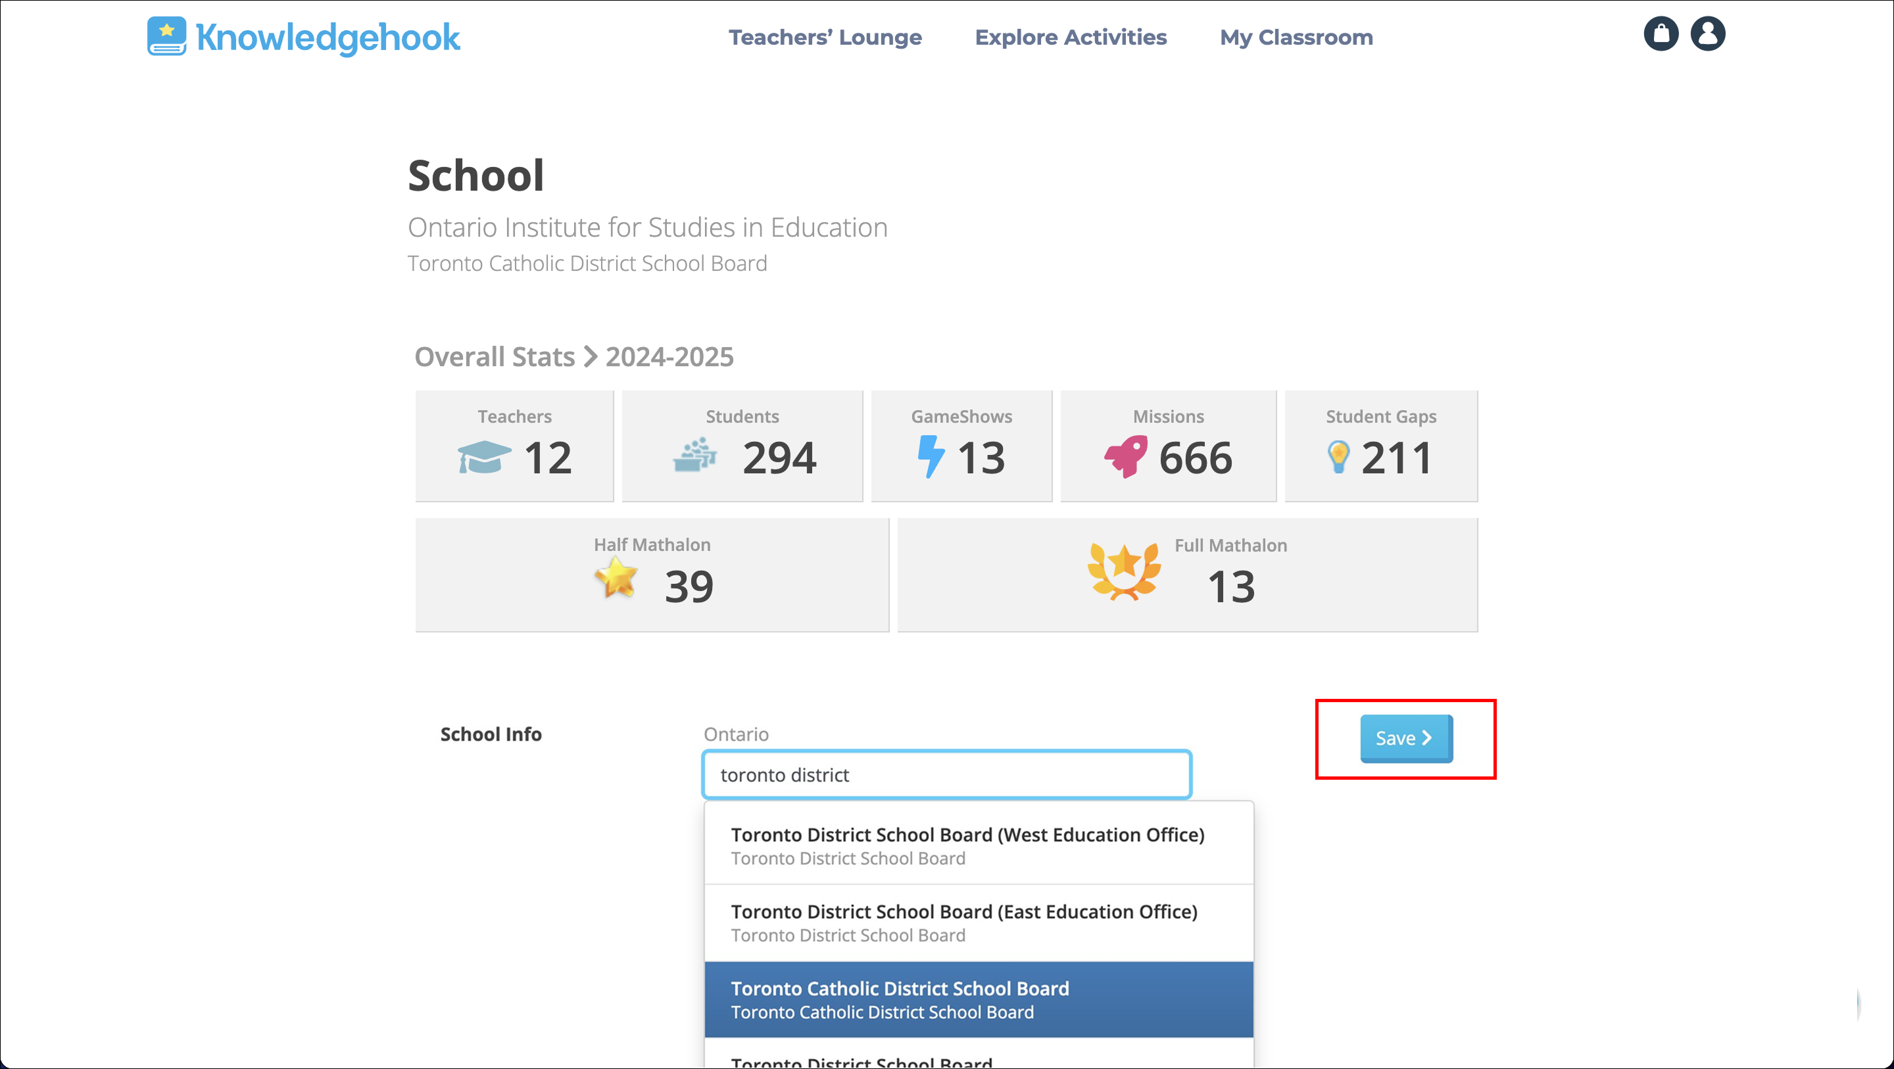The width and height of the screenshot is (1894, 1069).
Task: Go to My Classroom
Action: [x=1296, y=37]
